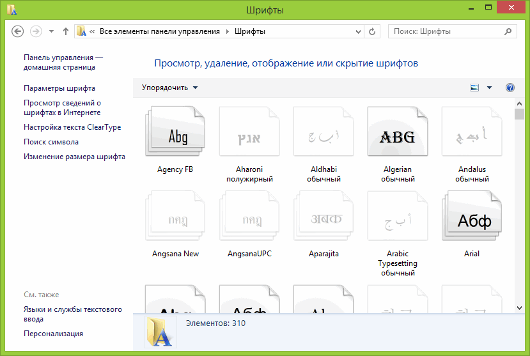
Task: Select the Algerian font icon
Action: pos(397,134)
